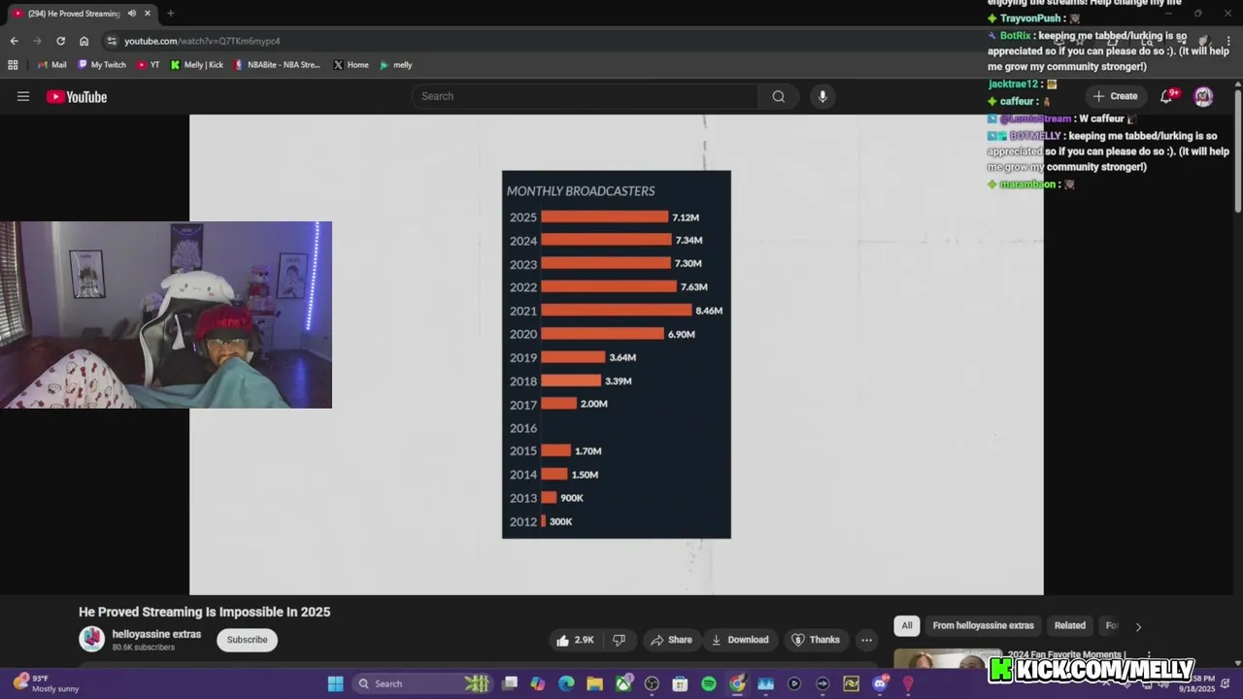Screen dimensions: 1243x699
Task: Open the NBABite bookmark
Action: pyautogui.click(x=278, y=65)
